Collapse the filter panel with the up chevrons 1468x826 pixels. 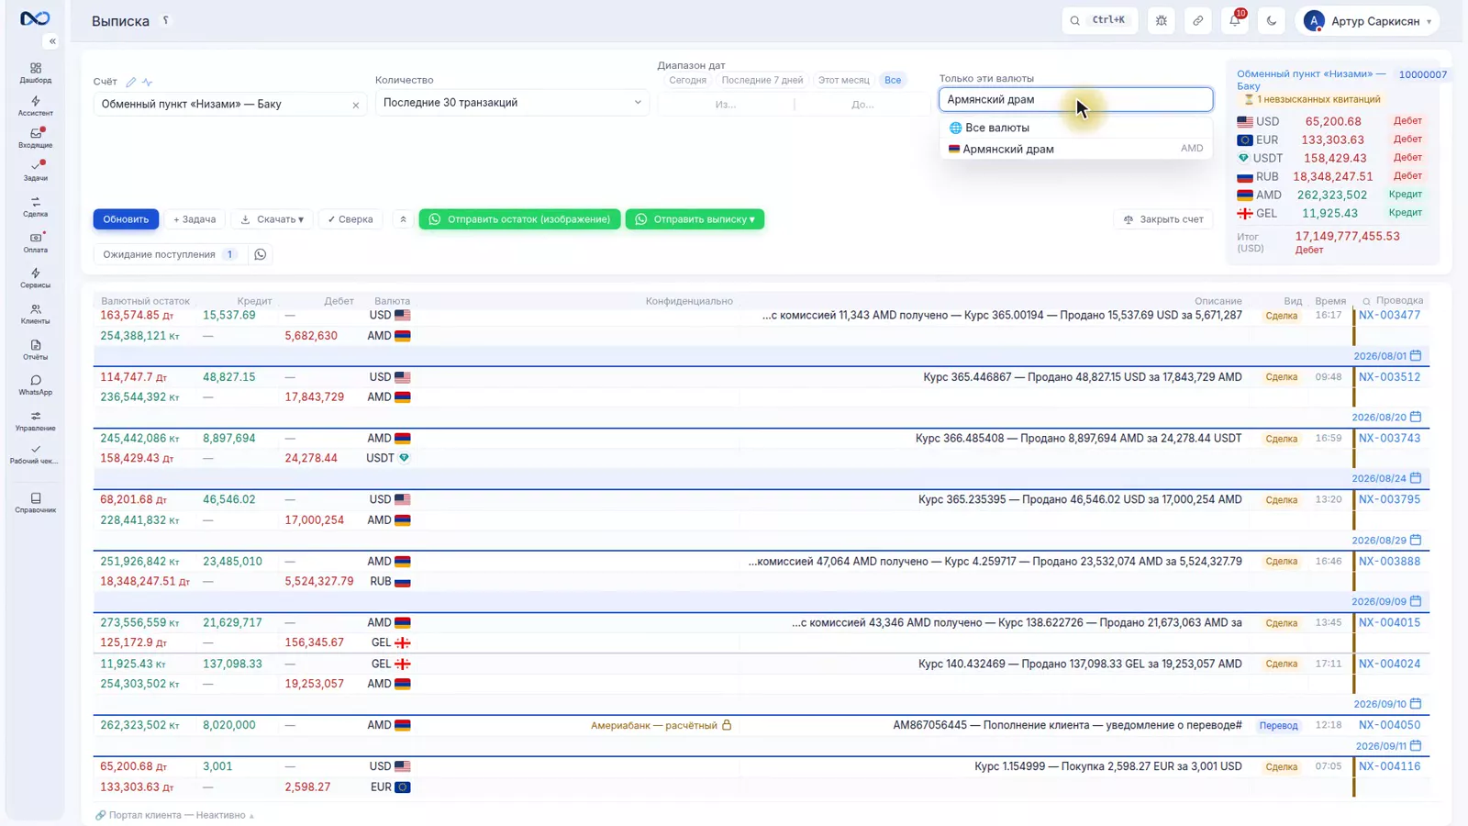[x=403, y=219]
